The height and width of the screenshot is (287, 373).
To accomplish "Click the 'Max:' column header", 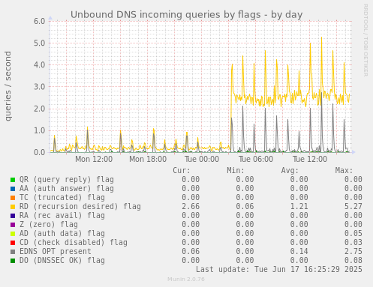I will (x=344, y=171).
